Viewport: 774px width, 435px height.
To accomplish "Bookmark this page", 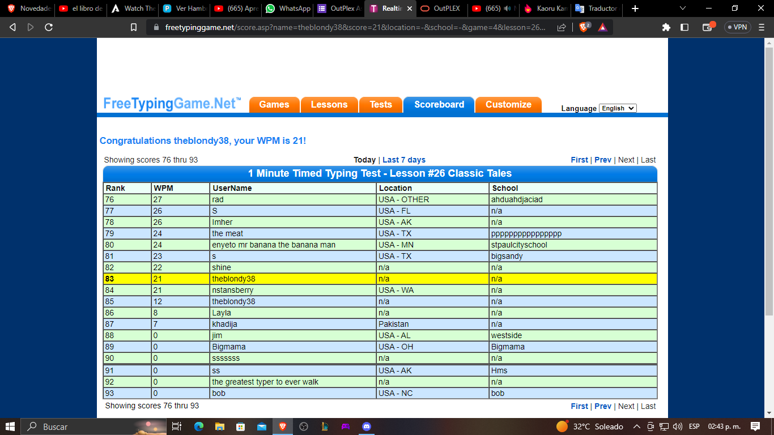I will pyautogui.click(x=134, y=27).
